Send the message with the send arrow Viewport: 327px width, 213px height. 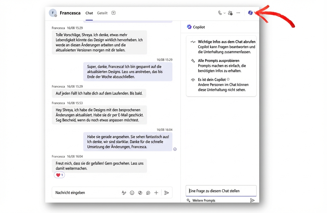(167, 193)
